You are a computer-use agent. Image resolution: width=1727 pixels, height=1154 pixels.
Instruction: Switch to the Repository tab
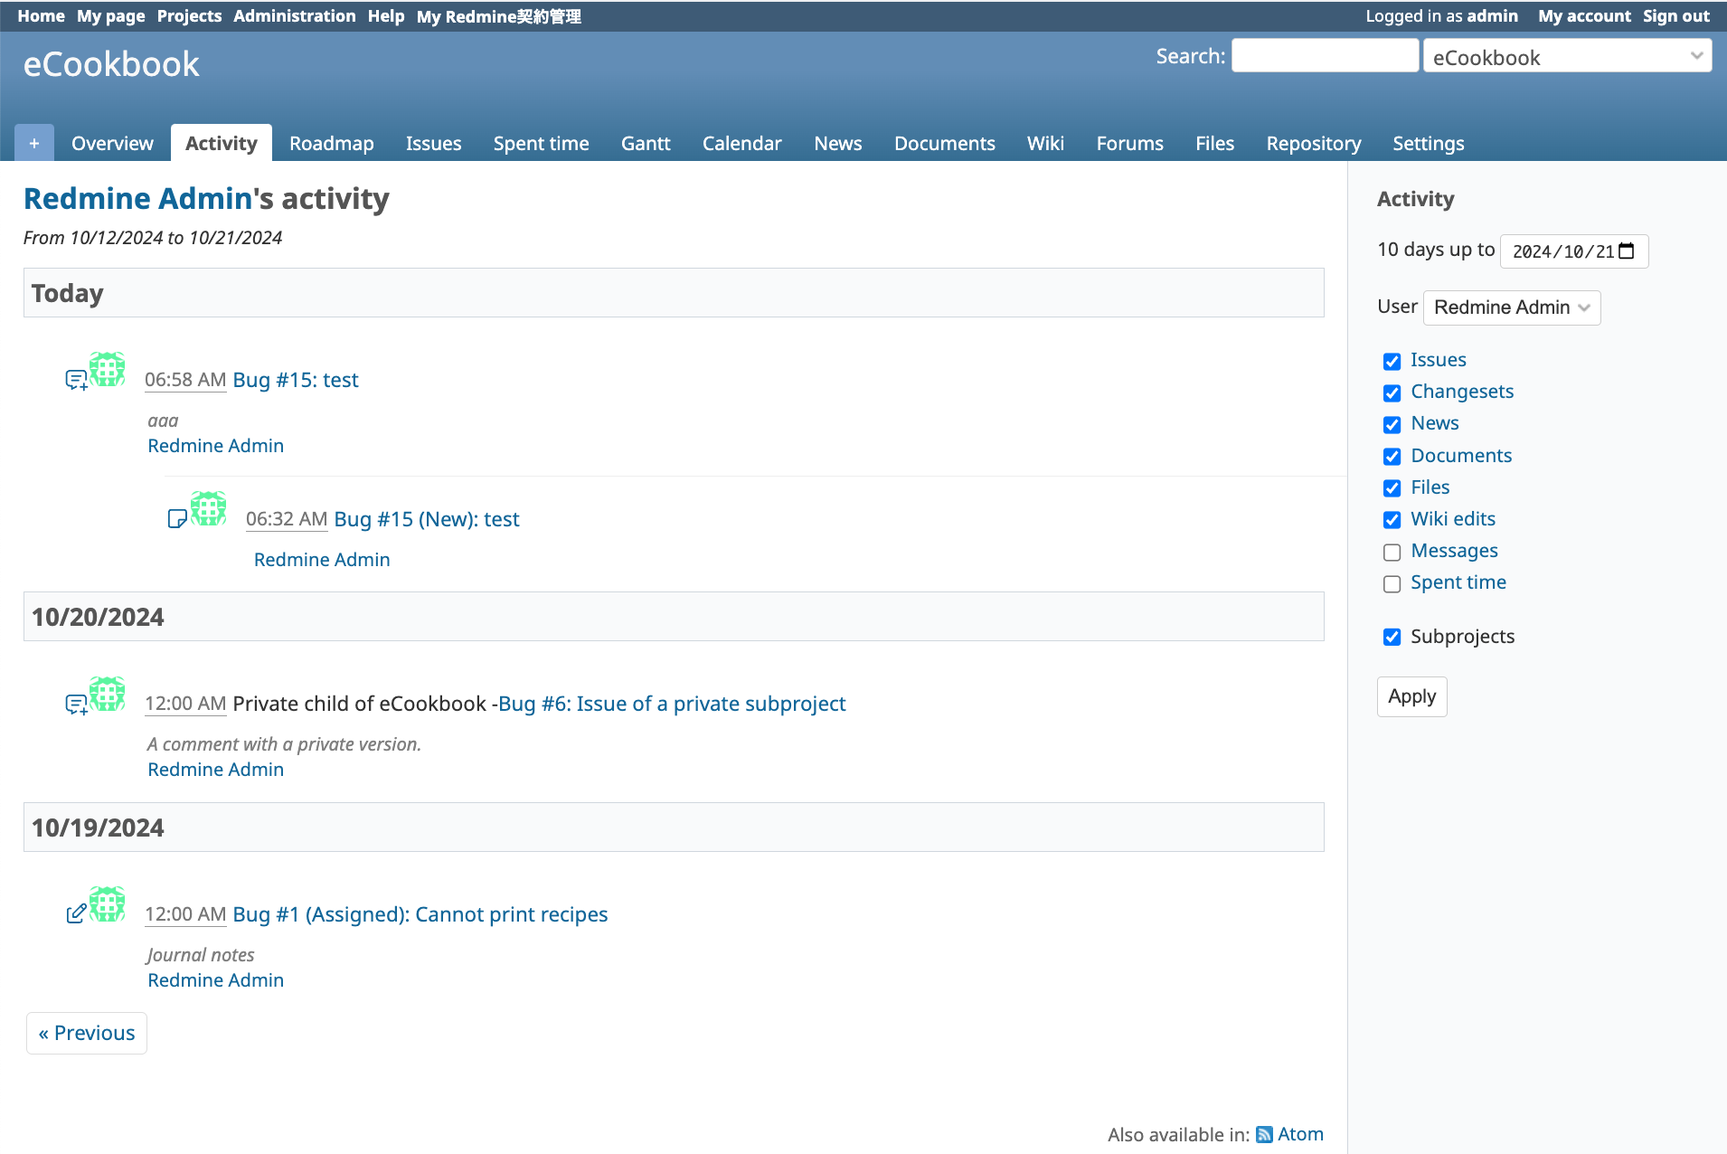pyautogui.click(x=1313, y=143)
